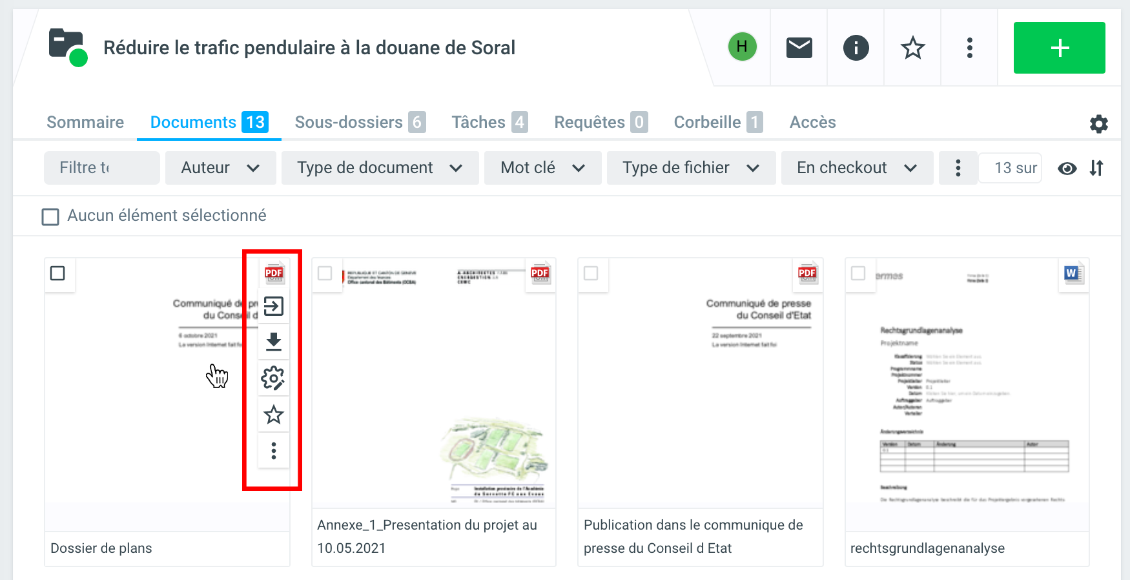Screen dimensions: 1130x580
Task: Click the green plus button
Action: (1059, 48)
